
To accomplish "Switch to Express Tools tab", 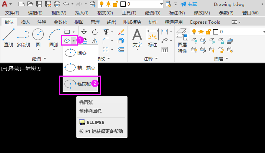I will [205, 22].
